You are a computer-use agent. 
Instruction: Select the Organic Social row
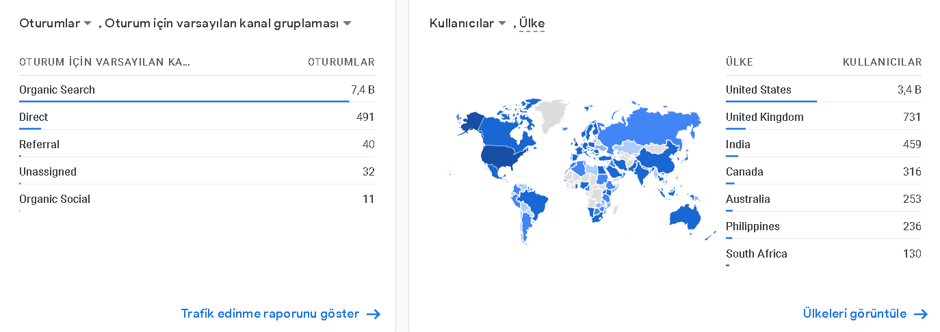tap(197, 199)
